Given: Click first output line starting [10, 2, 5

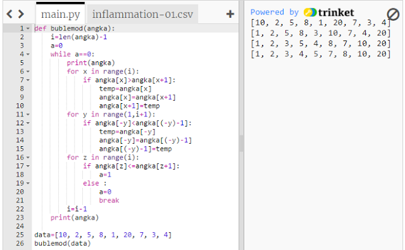Looking at the screenshot, I should [x=321, y=23].
